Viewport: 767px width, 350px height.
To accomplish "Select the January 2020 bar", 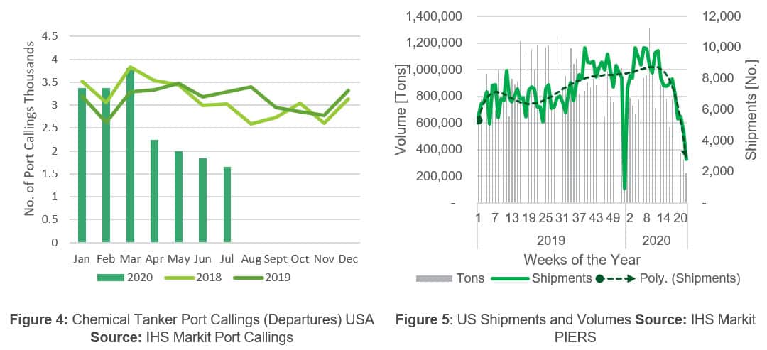I will tap(82, 165).
